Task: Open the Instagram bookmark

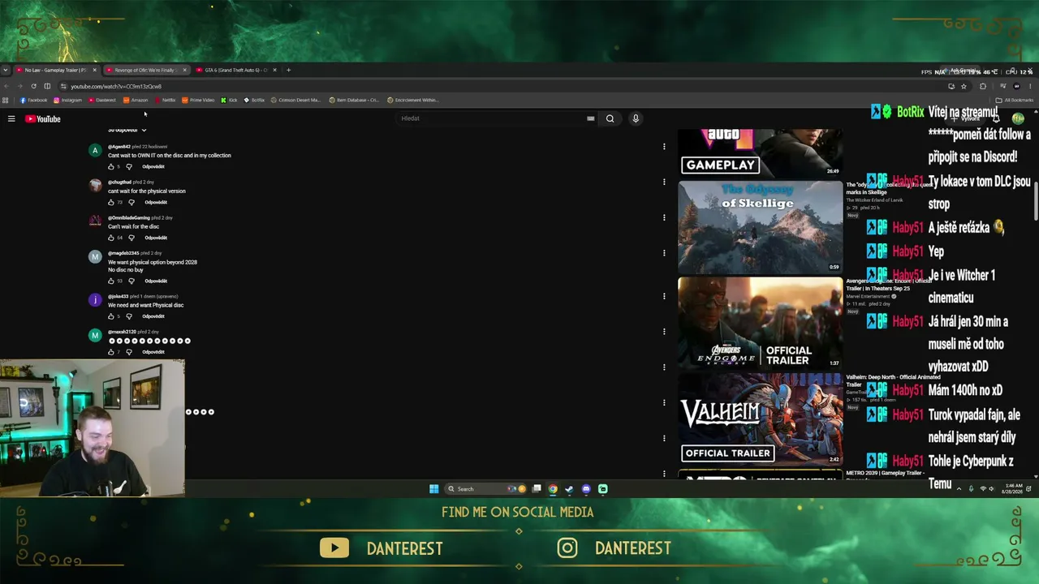Action: tap(68, 101)
